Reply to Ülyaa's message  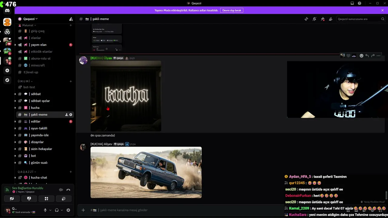click(367, 56)
